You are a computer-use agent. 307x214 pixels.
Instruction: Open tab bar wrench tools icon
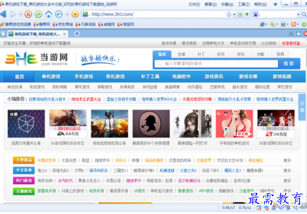[291, 34]
